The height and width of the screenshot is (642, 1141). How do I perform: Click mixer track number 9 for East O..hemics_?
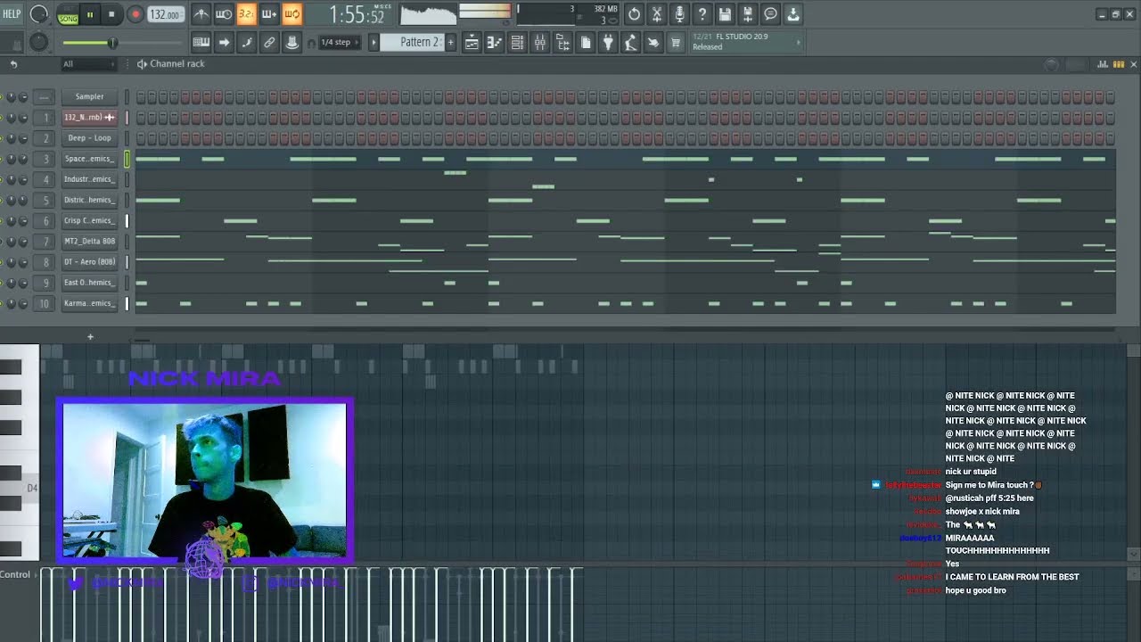(45, 283)
